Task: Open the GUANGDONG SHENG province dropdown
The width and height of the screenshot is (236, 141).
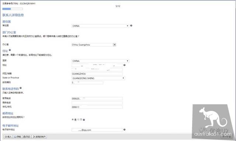Action: [98, 78]
